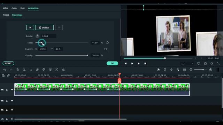
Task: Zoom out the timeline
Action: tap(191, 70)
